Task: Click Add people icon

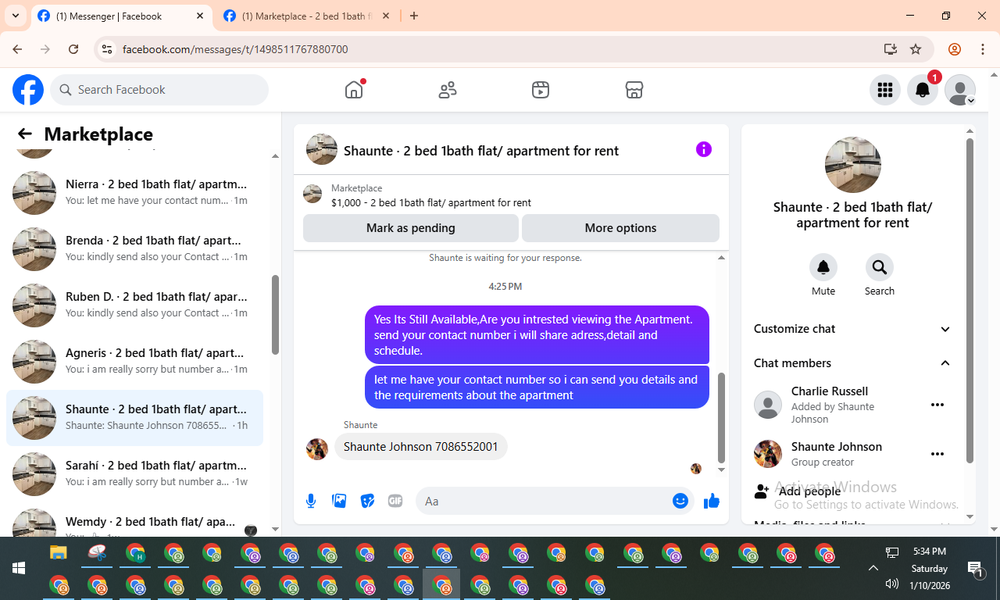Action: [762, 491]
